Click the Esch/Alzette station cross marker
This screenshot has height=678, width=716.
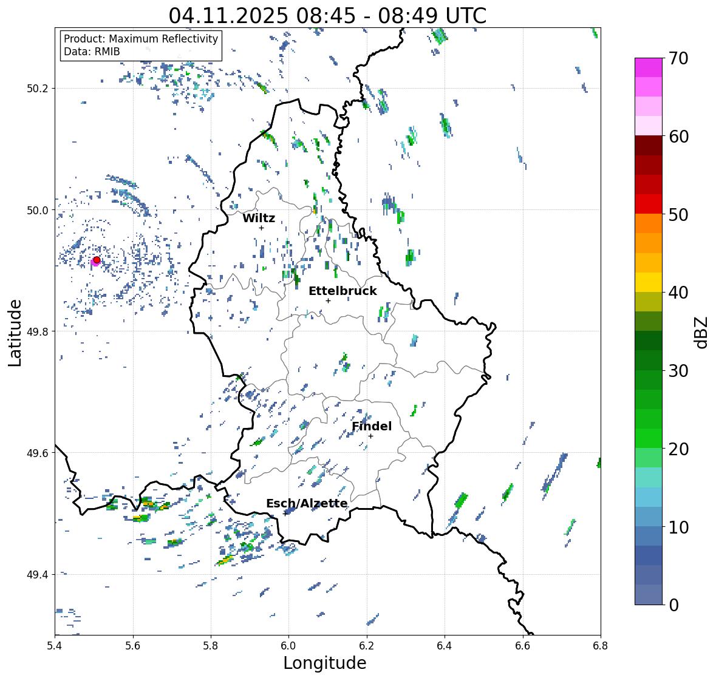click(x=285, y=514)
